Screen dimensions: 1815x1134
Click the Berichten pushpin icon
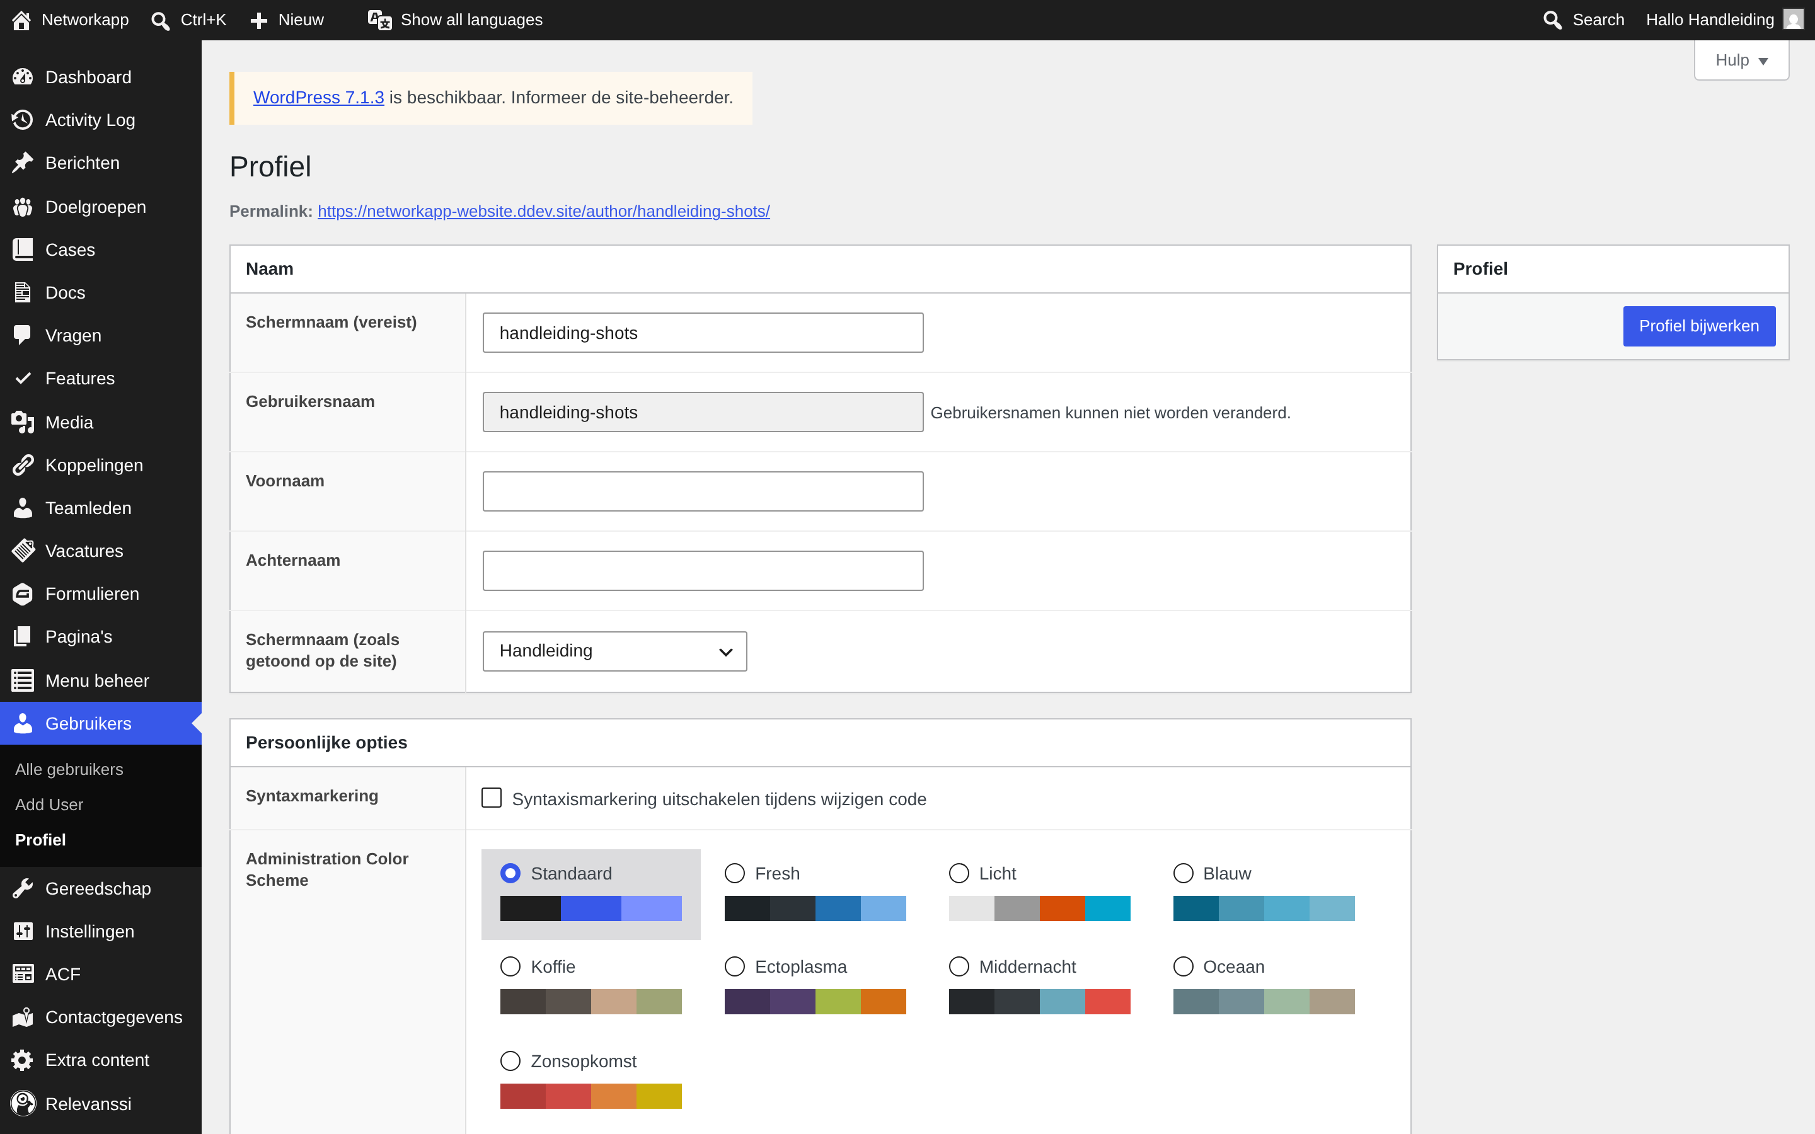[x=23, y=163]
